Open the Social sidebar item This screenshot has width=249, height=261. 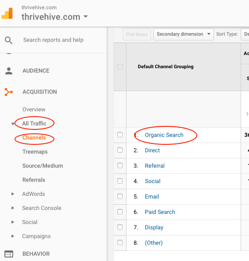[30, 222]
